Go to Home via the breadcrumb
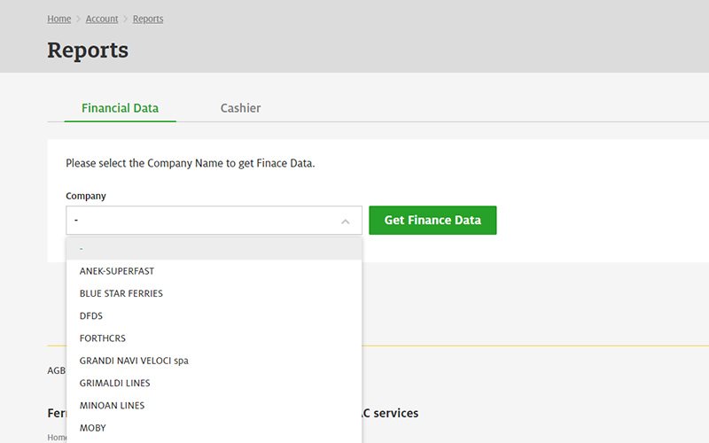The image size is (709, 443). pyautogui.click(x=58, y=19)
